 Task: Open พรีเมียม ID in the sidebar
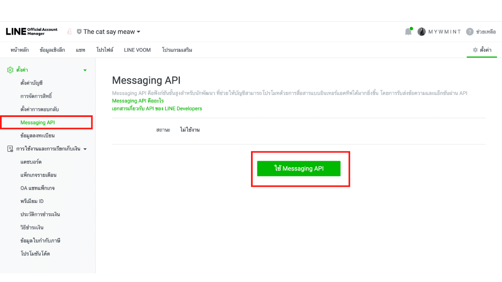pos(32,201)
